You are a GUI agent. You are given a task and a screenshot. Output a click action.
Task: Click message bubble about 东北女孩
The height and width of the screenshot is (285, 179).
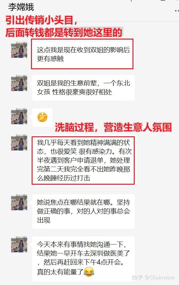click(83, 88)
